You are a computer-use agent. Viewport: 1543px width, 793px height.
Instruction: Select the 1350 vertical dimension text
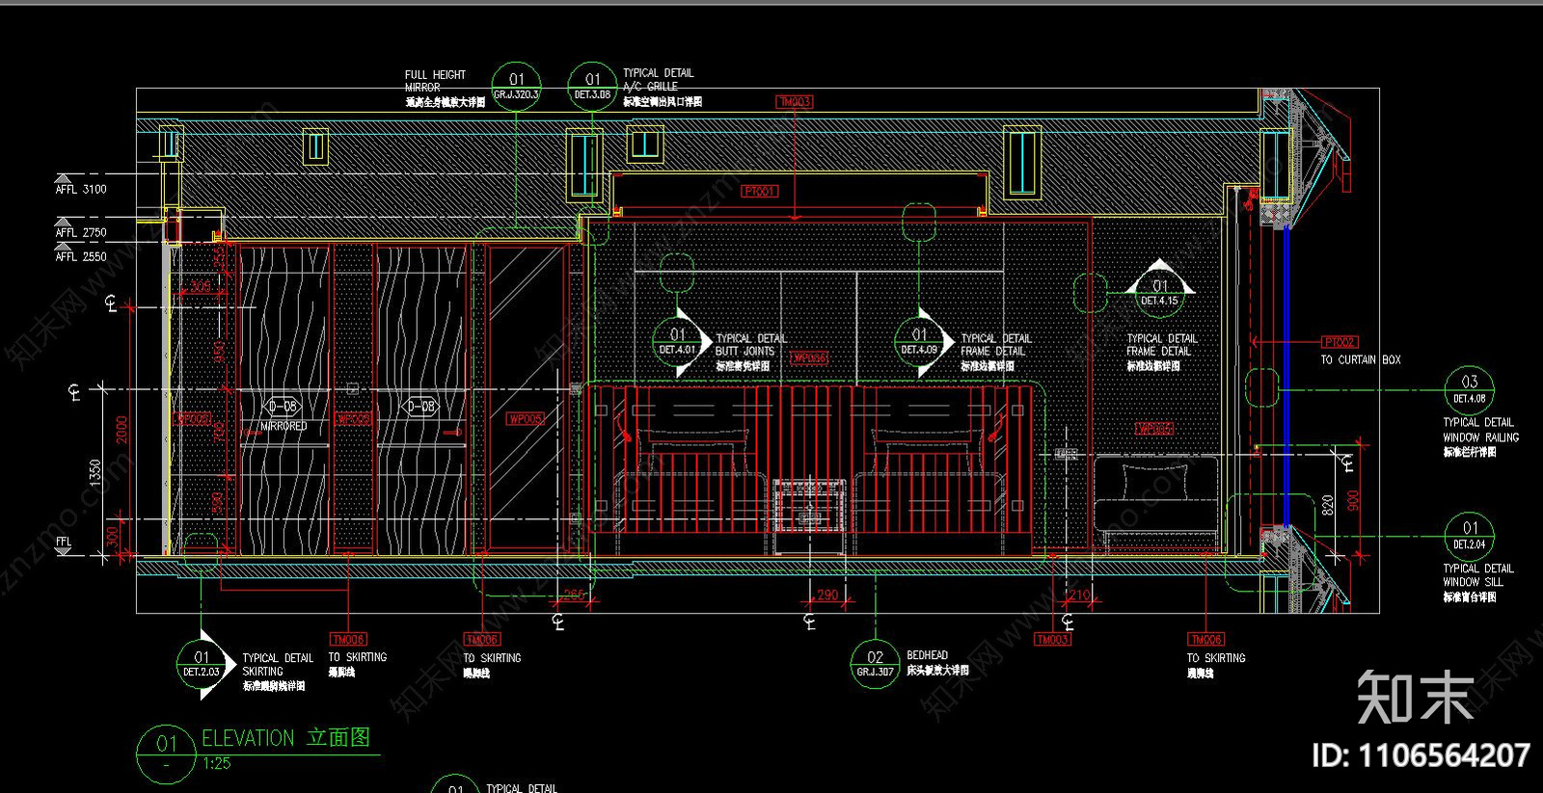click(95, 472)
